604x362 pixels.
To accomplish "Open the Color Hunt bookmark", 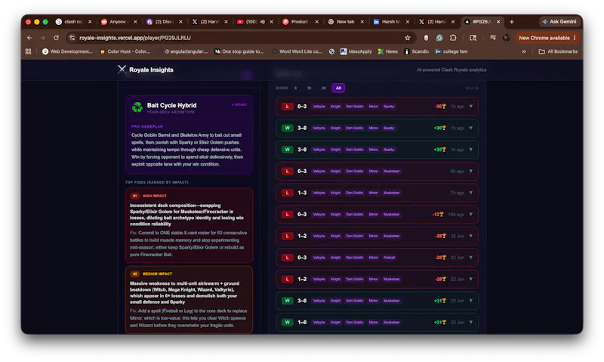I will pyautogui.click(x=125, y=51).
